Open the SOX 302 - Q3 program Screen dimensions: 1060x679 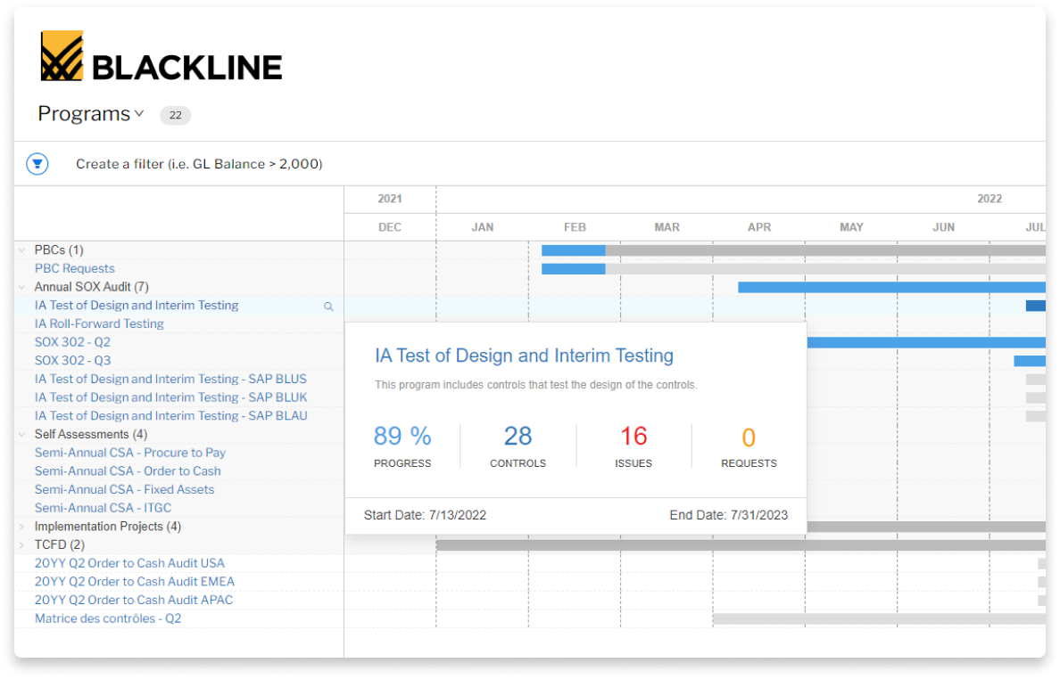72,360
